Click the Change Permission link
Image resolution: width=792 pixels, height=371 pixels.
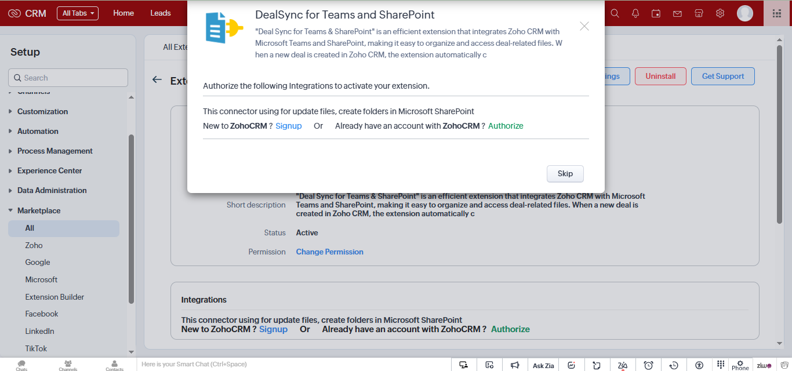click(330, 252)
